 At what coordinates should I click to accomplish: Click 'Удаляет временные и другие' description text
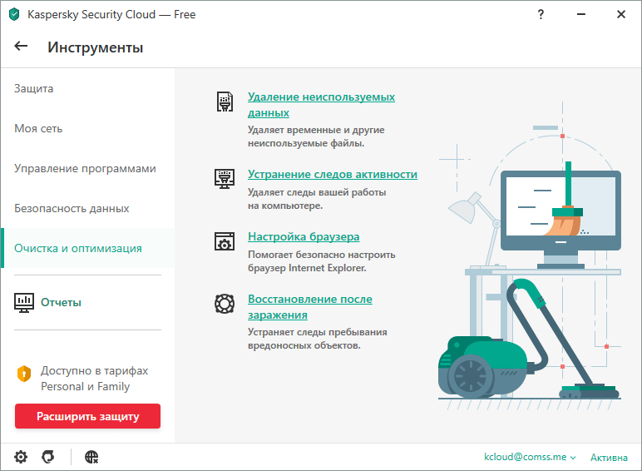point(316,130)
